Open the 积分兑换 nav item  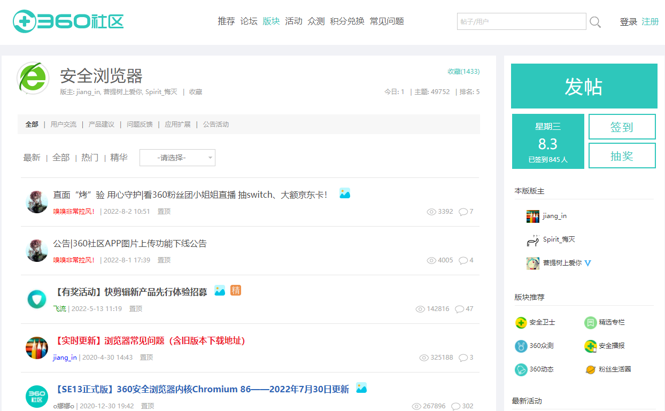[347, 21]
